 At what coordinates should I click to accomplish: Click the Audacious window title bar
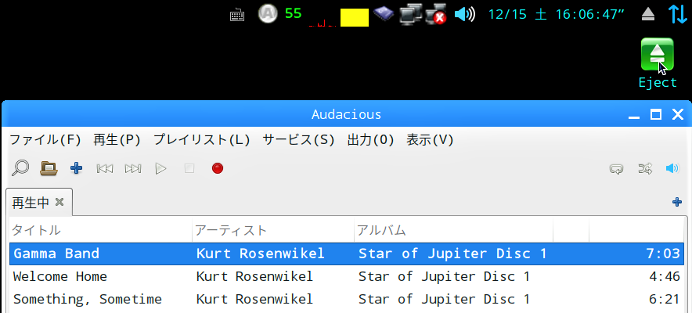347,114
